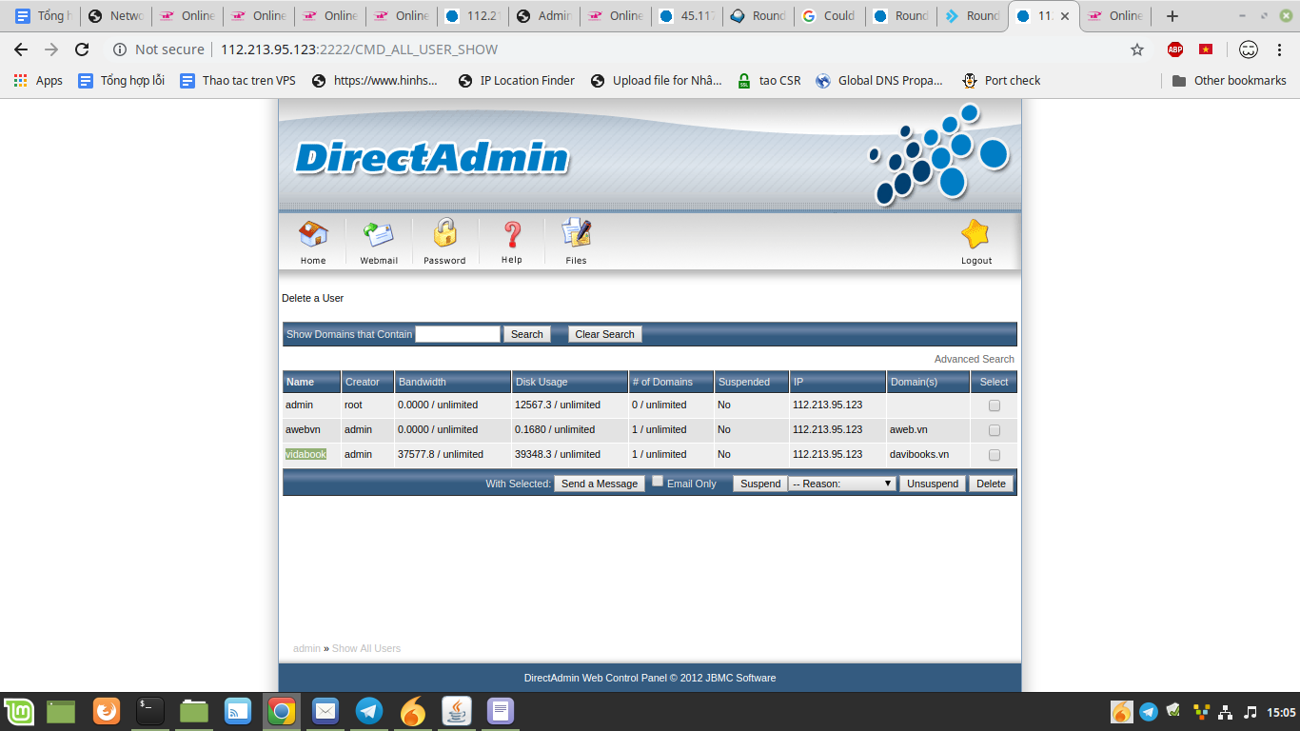
Task: Sort by the Disk Usage column header
Action: click(x=542, y=382)
